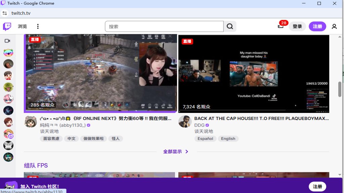Screen dimensions: 344x193
Task: Toggle the 直播 badge on DDG's stream
Action: click(187, 42)
